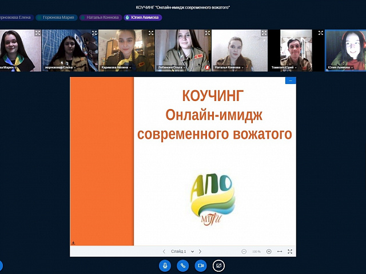366x274 pixels.
Task: Click the slide heading Онлайн-имидж
Action: [214, 115]
